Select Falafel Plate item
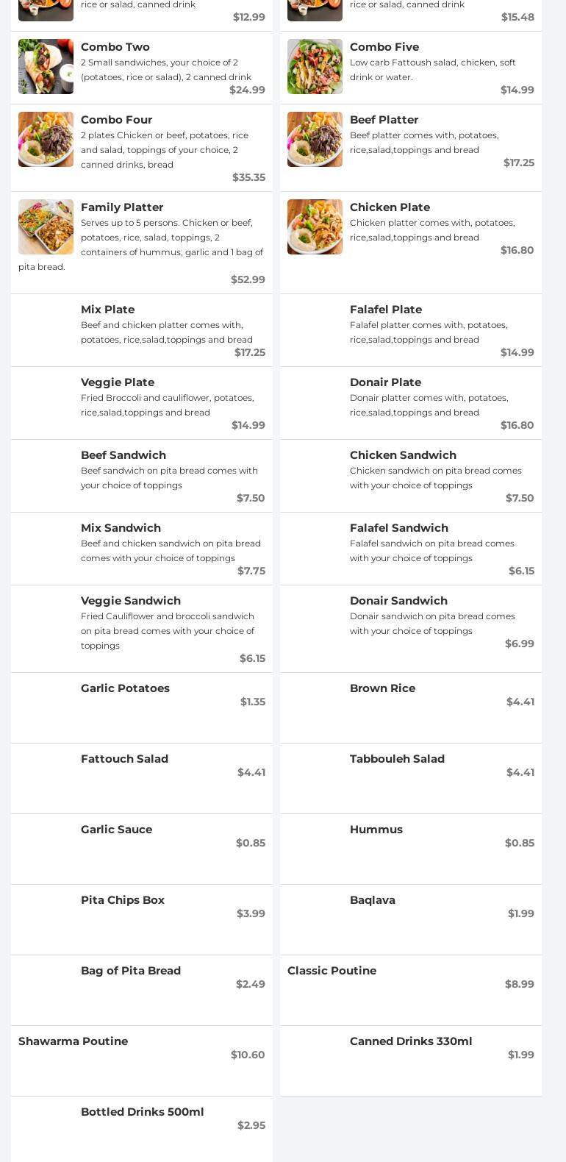Image resolution: width=566 pixels, height=1162 pixels. click(x=385, y=310)
